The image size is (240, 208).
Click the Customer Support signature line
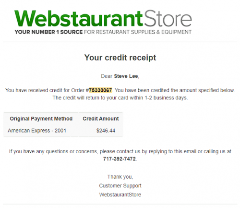120,186
